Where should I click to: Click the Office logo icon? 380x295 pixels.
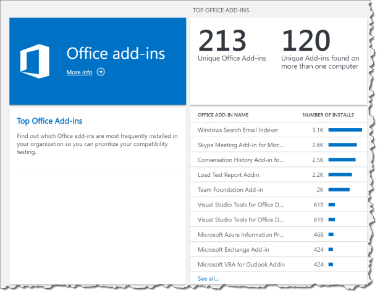click(35, 62)
